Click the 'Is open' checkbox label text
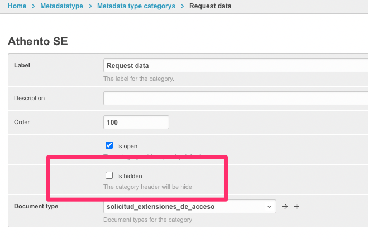The image size is (368, 239). coord(127,146)
